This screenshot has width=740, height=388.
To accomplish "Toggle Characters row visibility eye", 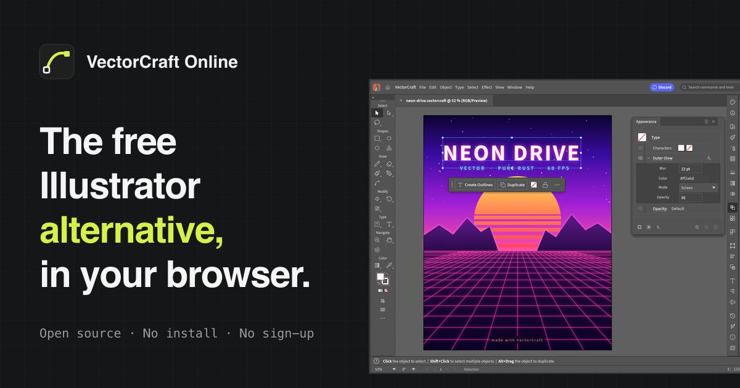I will [x=640, y=148].
